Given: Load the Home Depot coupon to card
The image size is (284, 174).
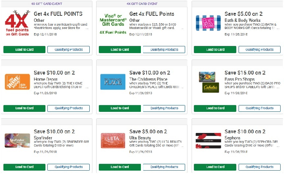Looking at the screenshot, I should tap(25, 108).
